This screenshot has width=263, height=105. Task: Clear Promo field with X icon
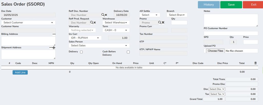click(x=163, y=22)
